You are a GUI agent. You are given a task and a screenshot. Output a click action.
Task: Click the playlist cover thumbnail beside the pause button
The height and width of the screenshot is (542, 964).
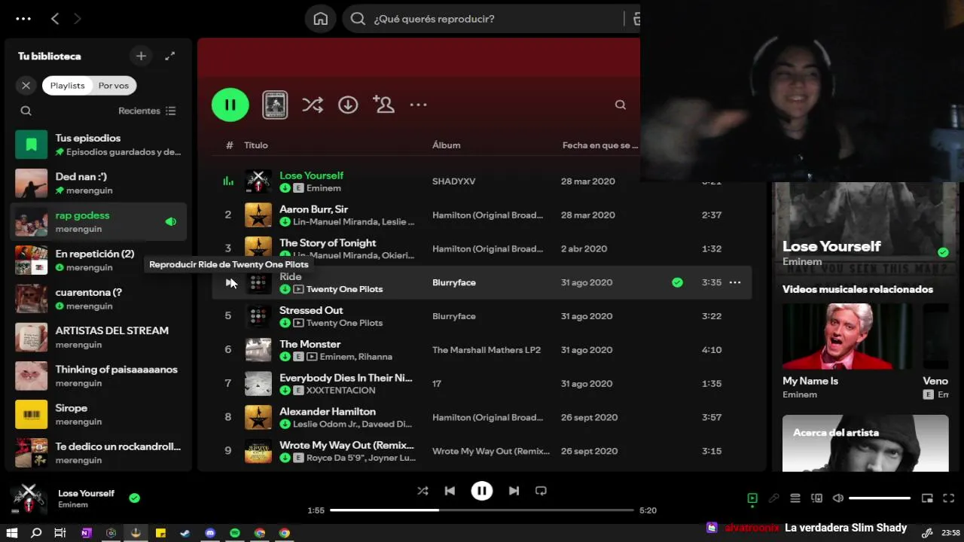tap(275, 105)
